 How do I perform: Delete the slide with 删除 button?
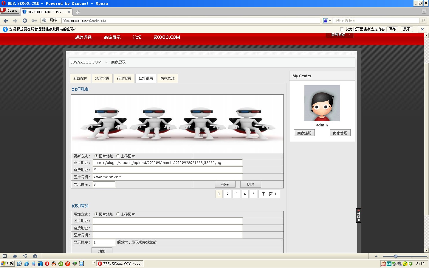click(251, 184)
